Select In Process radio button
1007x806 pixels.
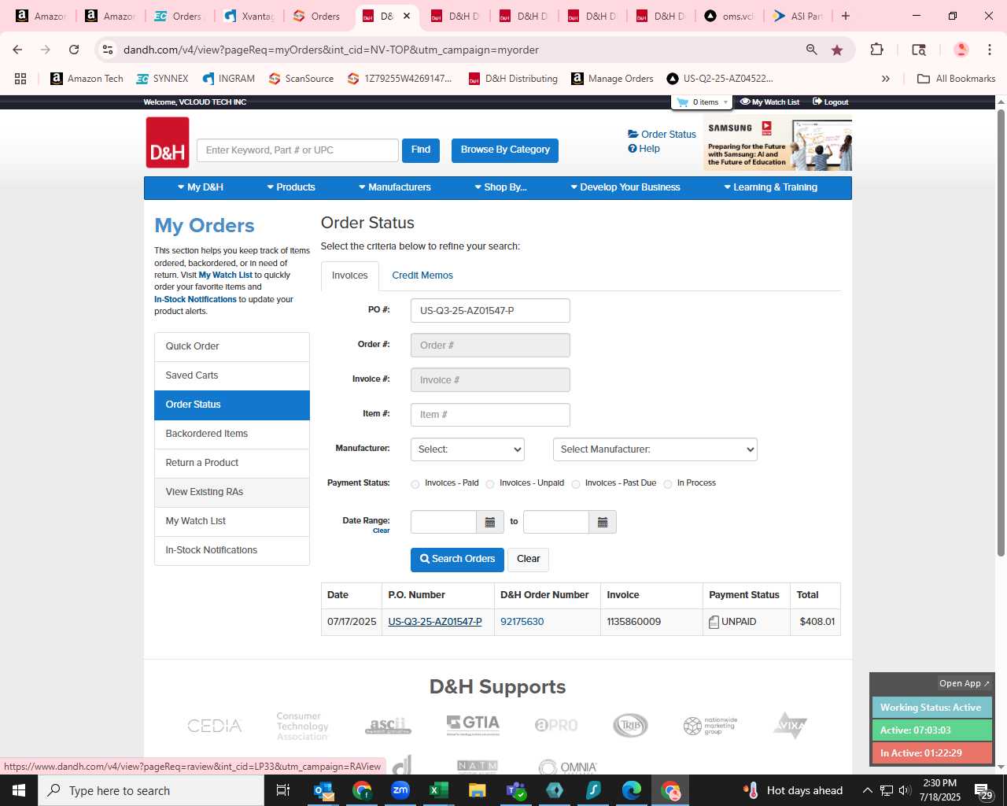(667, 484)
